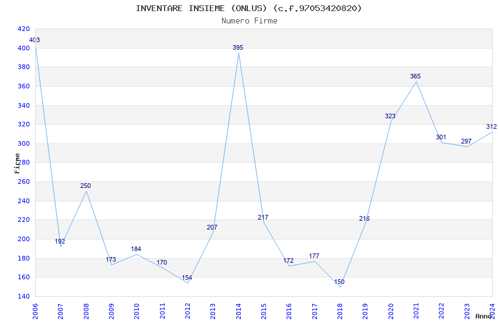Click y-axis value 260
Screen dimensions: 498x322
tap(23, 181)
